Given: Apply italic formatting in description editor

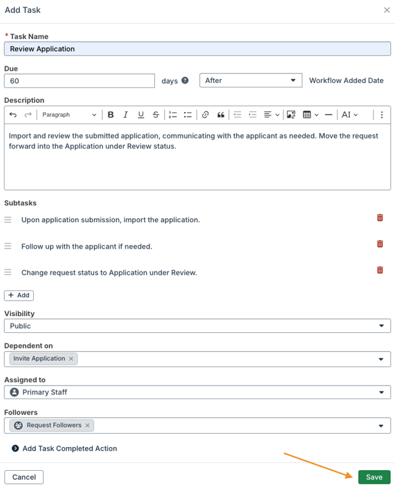Looking at the screenshot, I should pyautogui.click(x=126, y=115).
